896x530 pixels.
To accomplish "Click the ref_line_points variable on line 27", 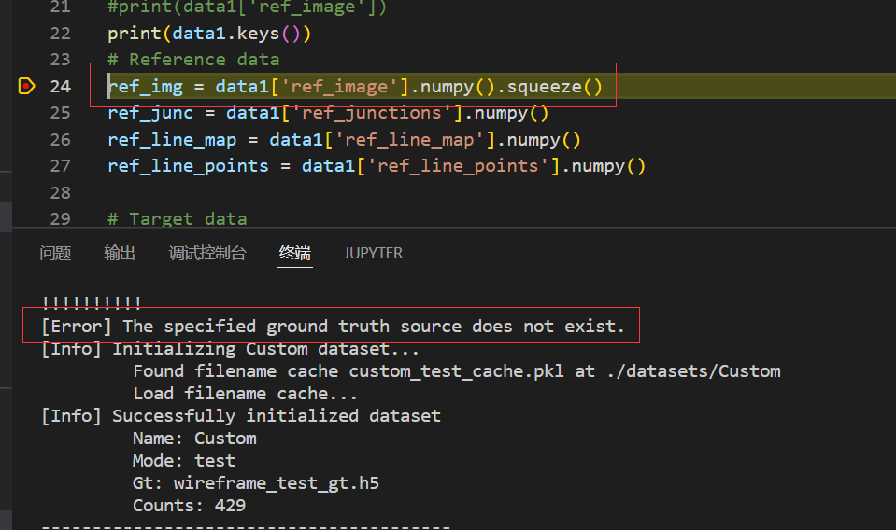I will coord(188,166).
